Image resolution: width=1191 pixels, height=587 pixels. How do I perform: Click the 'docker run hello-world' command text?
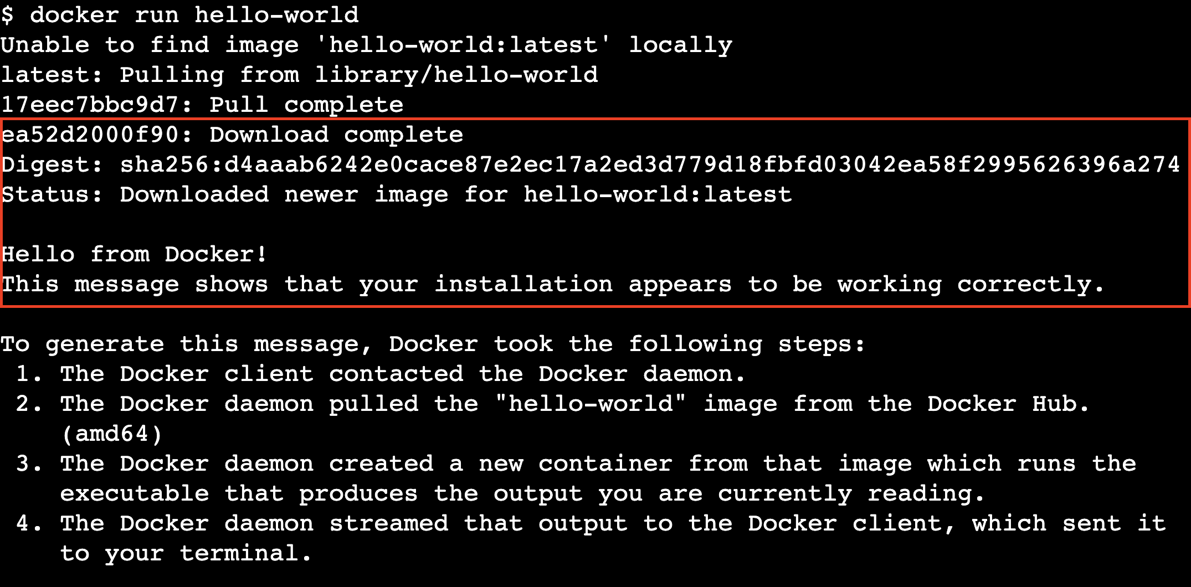pos(194,15)
